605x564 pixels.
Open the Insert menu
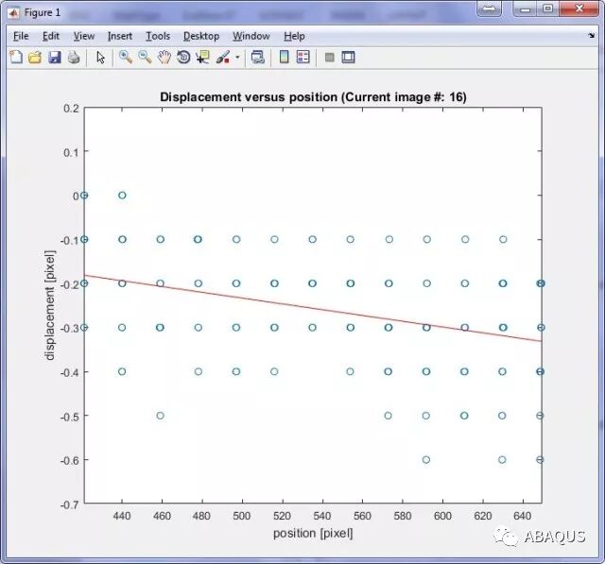120,36
